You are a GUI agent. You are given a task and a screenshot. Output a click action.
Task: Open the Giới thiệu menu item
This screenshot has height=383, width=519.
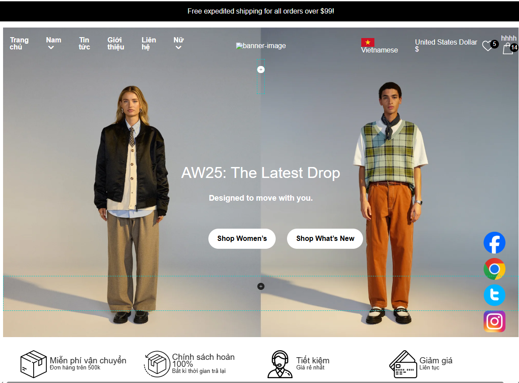(116, 43)
